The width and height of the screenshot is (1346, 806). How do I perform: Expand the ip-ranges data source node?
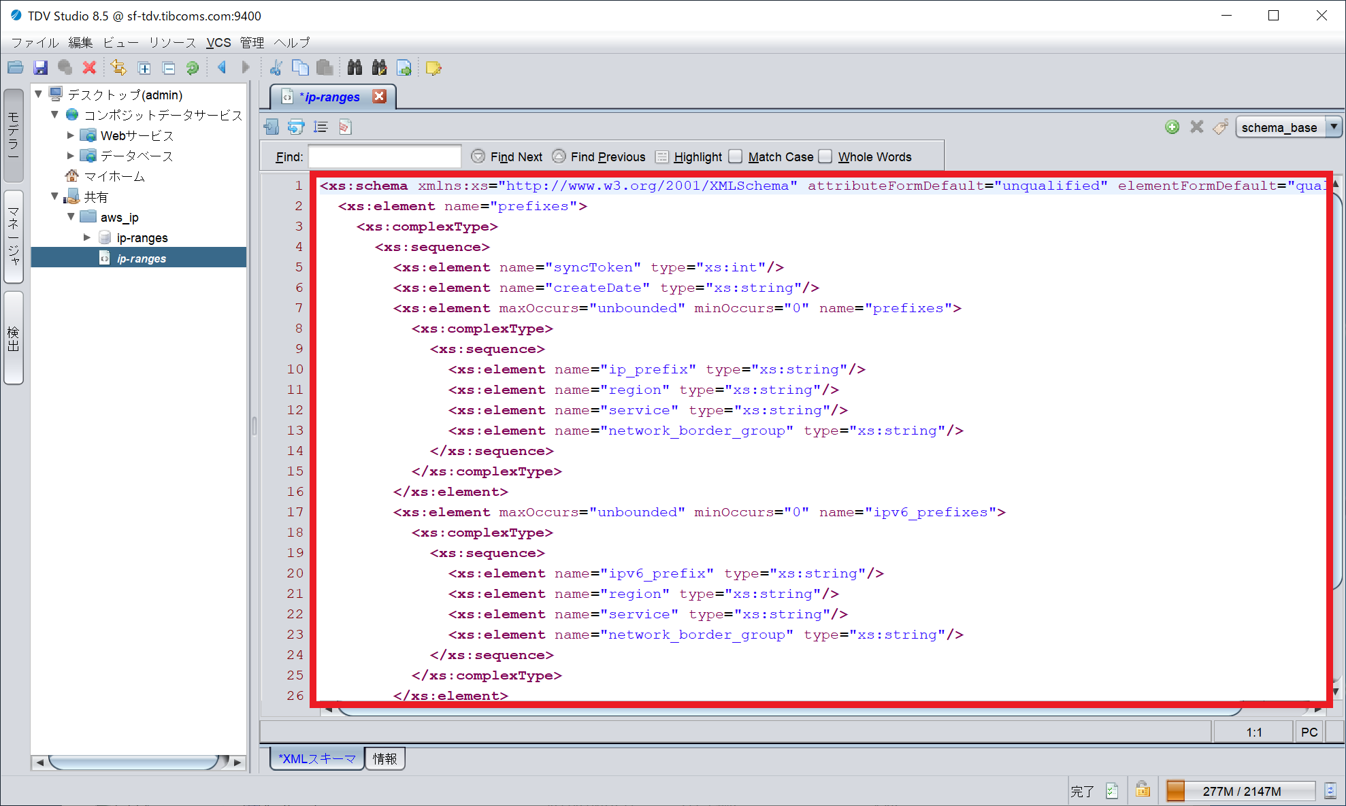(86, 237)
